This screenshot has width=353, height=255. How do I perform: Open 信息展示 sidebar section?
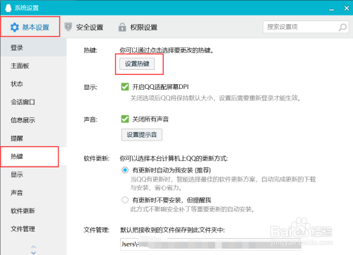click(x=33, y=120)
